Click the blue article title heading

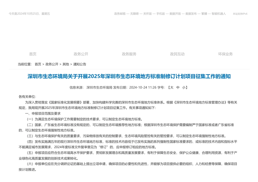tap(129, 76)
